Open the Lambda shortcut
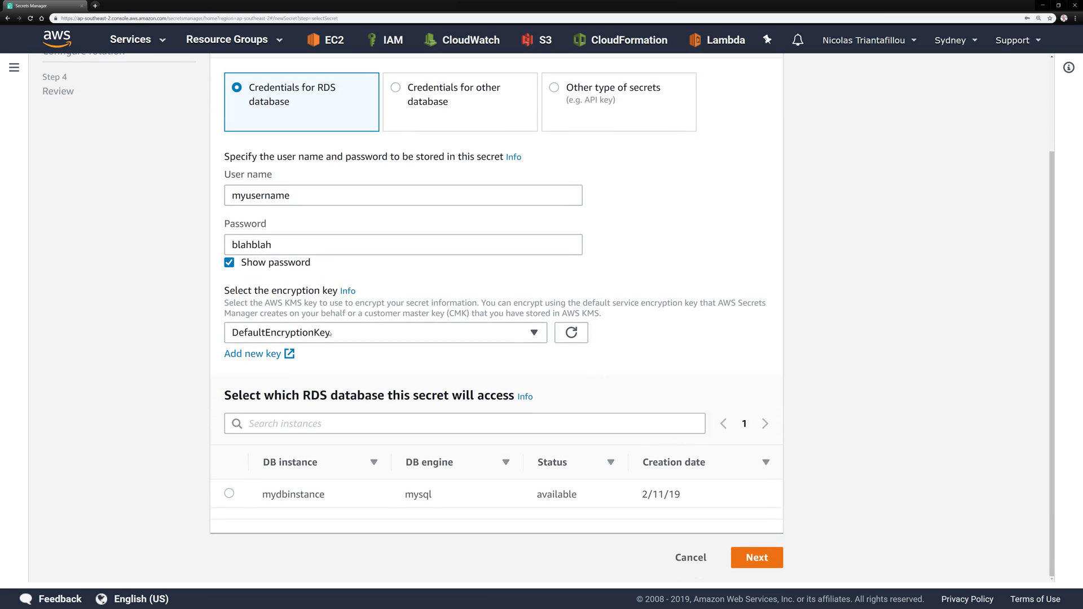This screenshot has height=609, width=1083. (x=717, y=40)
